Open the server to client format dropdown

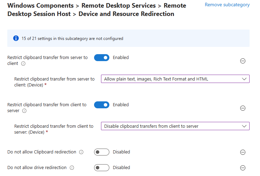175,79
